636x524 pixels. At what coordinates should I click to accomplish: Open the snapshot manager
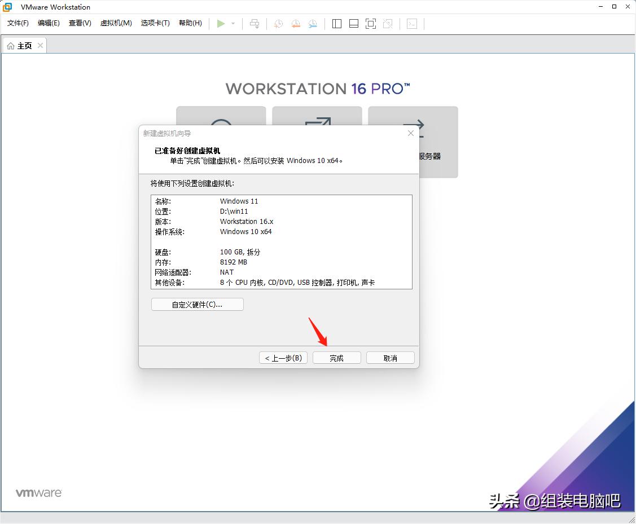coord(312,23)
